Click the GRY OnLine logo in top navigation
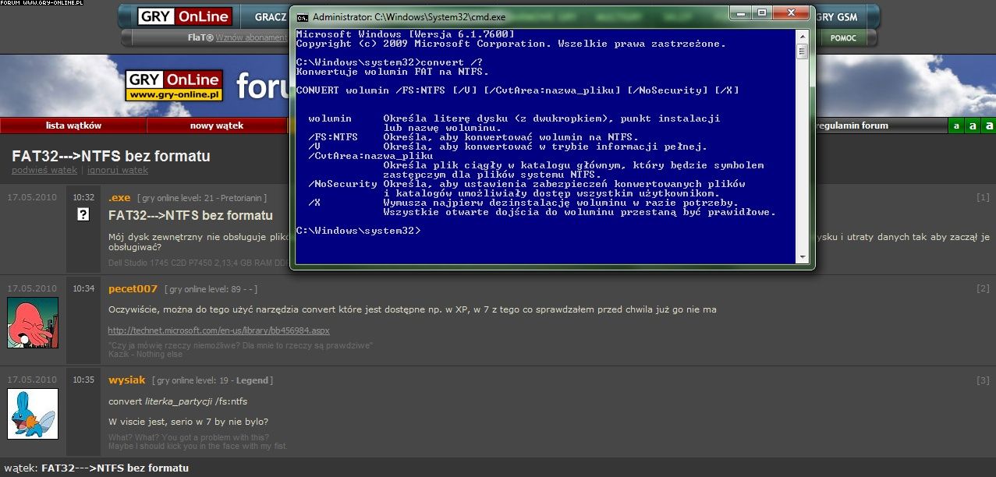996x477 pixels. [x=184, y=16]
